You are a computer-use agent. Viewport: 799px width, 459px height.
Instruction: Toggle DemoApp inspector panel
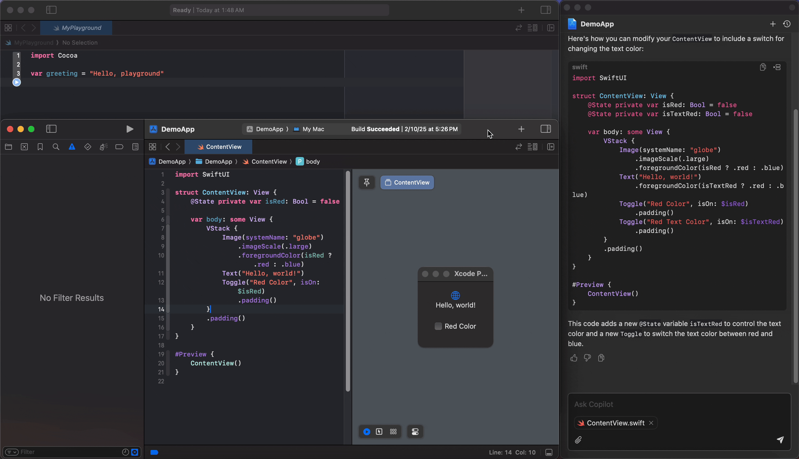pyautogui.click(x=546, y=129)
